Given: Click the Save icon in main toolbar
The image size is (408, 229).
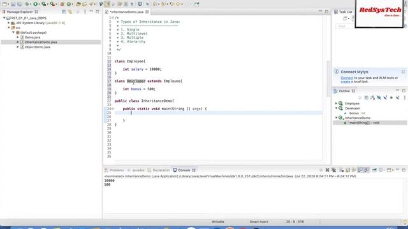Looking at the screenshot, I should pyautogui.click(x=13, y=4).
